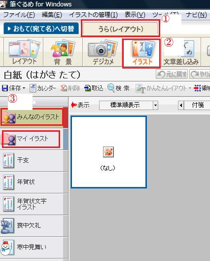The width and height of the screenshot is (210, 261).
Task: Select the みんなのイラスト folder
Action: (x=32, y=117)
